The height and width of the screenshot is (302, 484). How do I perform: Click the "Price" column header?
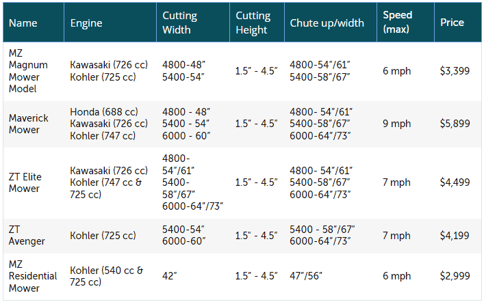click(x=452, y=23)
